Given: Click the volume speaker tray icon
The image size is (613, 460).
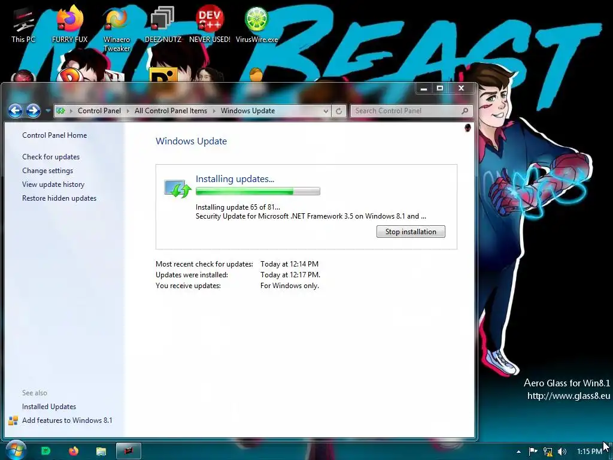Looking at the screenshot, I should coord(562,452).
